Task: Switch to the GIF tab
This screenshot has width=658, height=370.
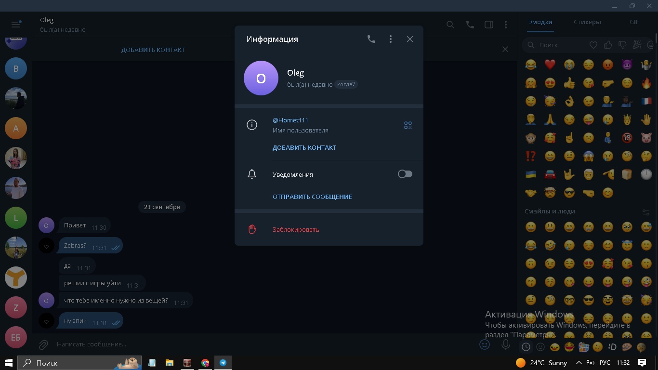Action: click(x=634, y=22)
